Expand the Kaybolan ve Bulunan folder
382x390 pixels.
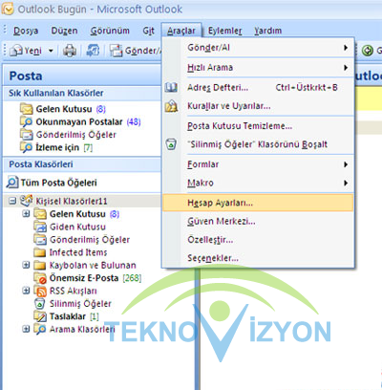[x=26, y=265]
